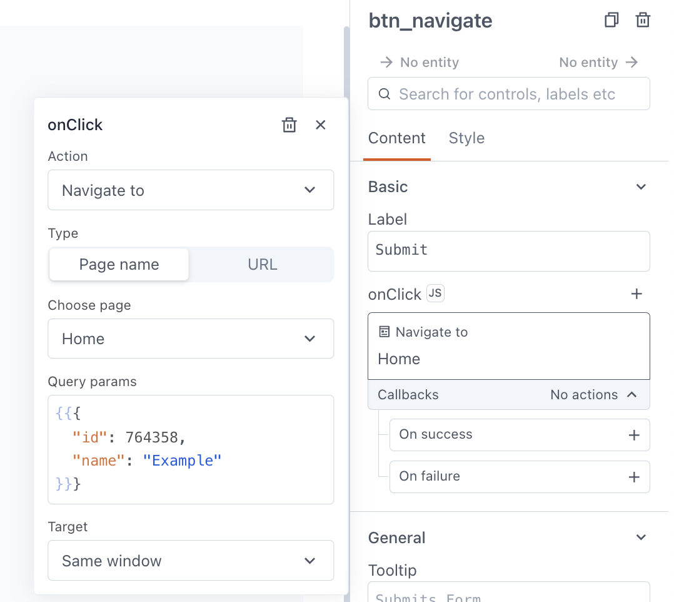Delete the onClick action with trash icon
This screenshot has height=602, width=674.
pyautogui.click(x=289, y=125)
